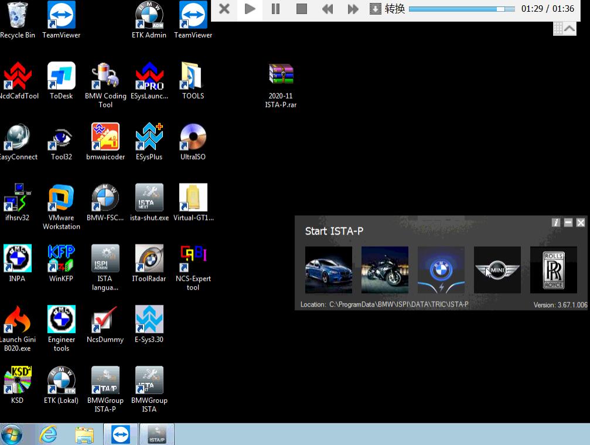
Task: Launch ETK Admin desktop shortcut
Action: click(149, 20)
